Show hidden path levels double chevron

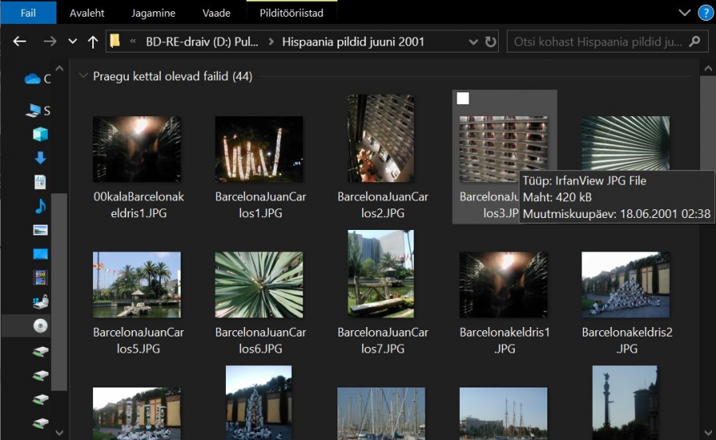click(133, 41)
